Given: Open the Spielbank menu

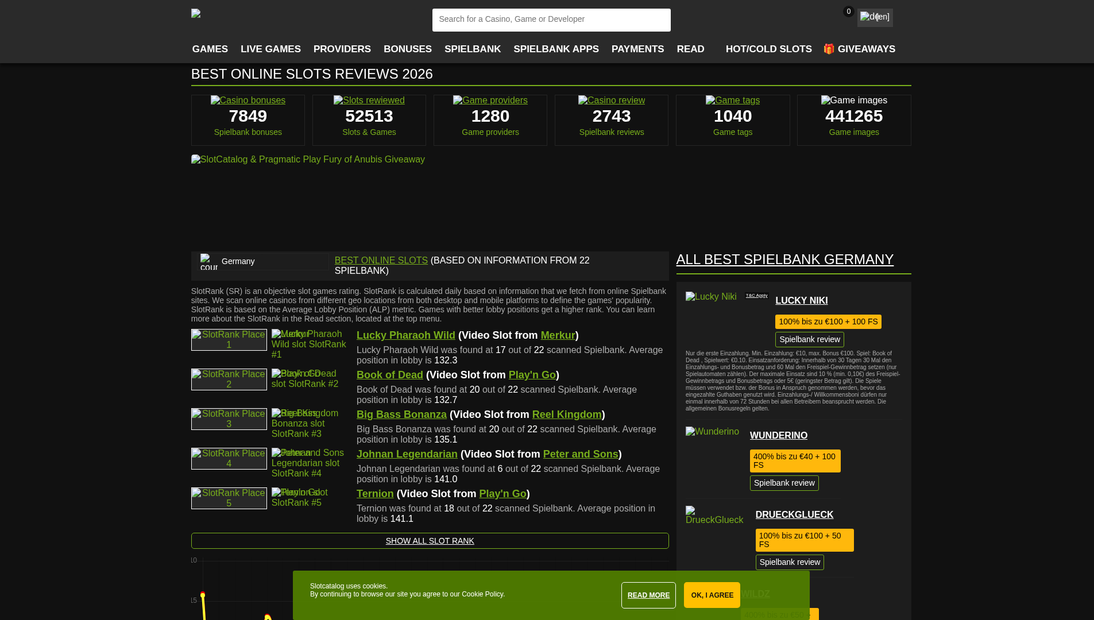Looking at the screenshot, I should (473, 49).
